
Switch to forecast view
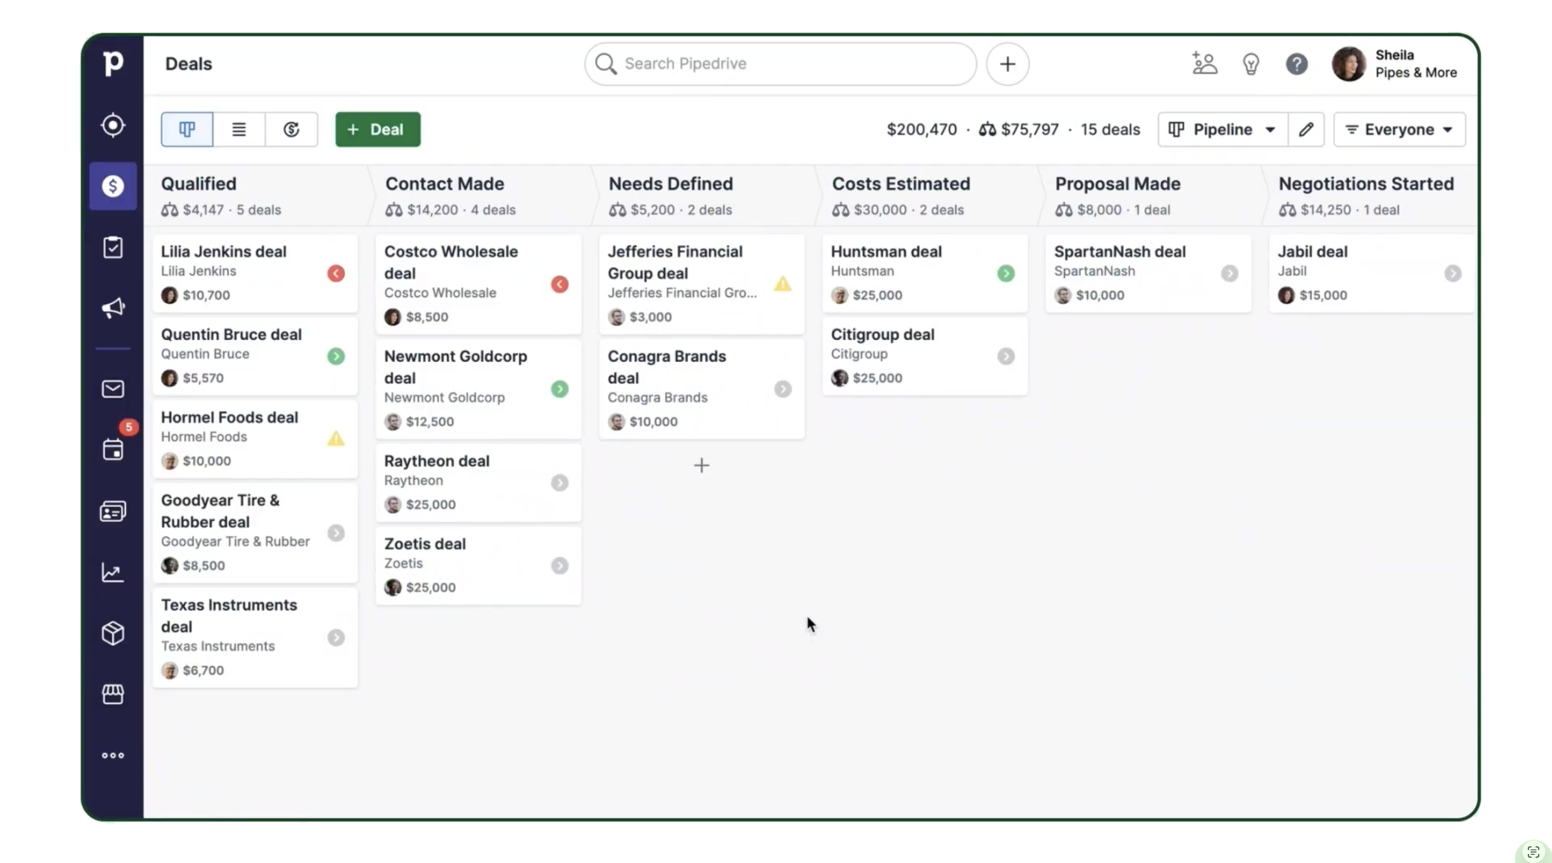point(292,129)
